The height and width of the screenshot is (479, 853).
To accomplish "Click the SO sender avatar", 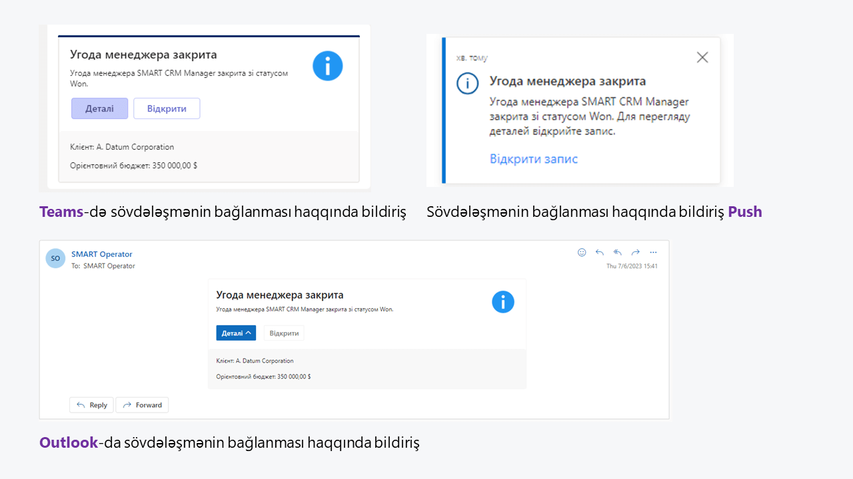I will pos(55,258).
